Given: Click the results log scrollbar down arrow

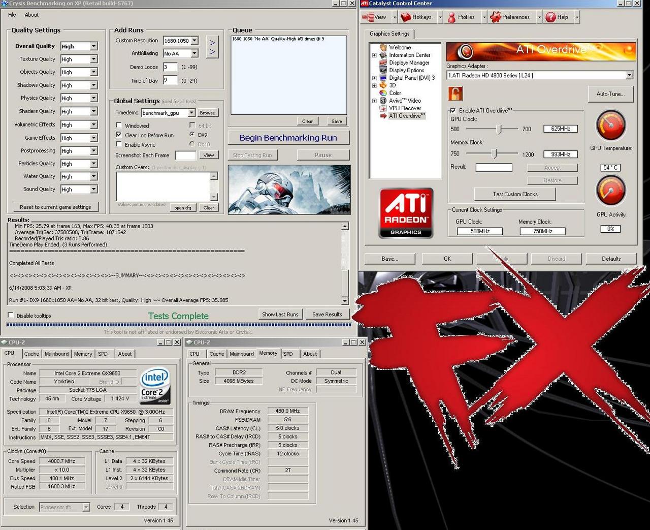Looking at the screenshot, I should tap(345, 300).
